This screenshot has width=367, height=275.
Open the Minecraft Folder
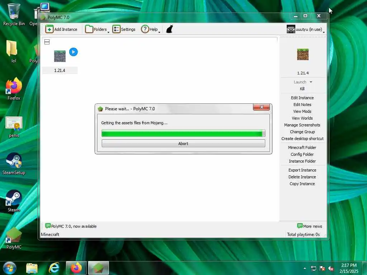[302, 148]
